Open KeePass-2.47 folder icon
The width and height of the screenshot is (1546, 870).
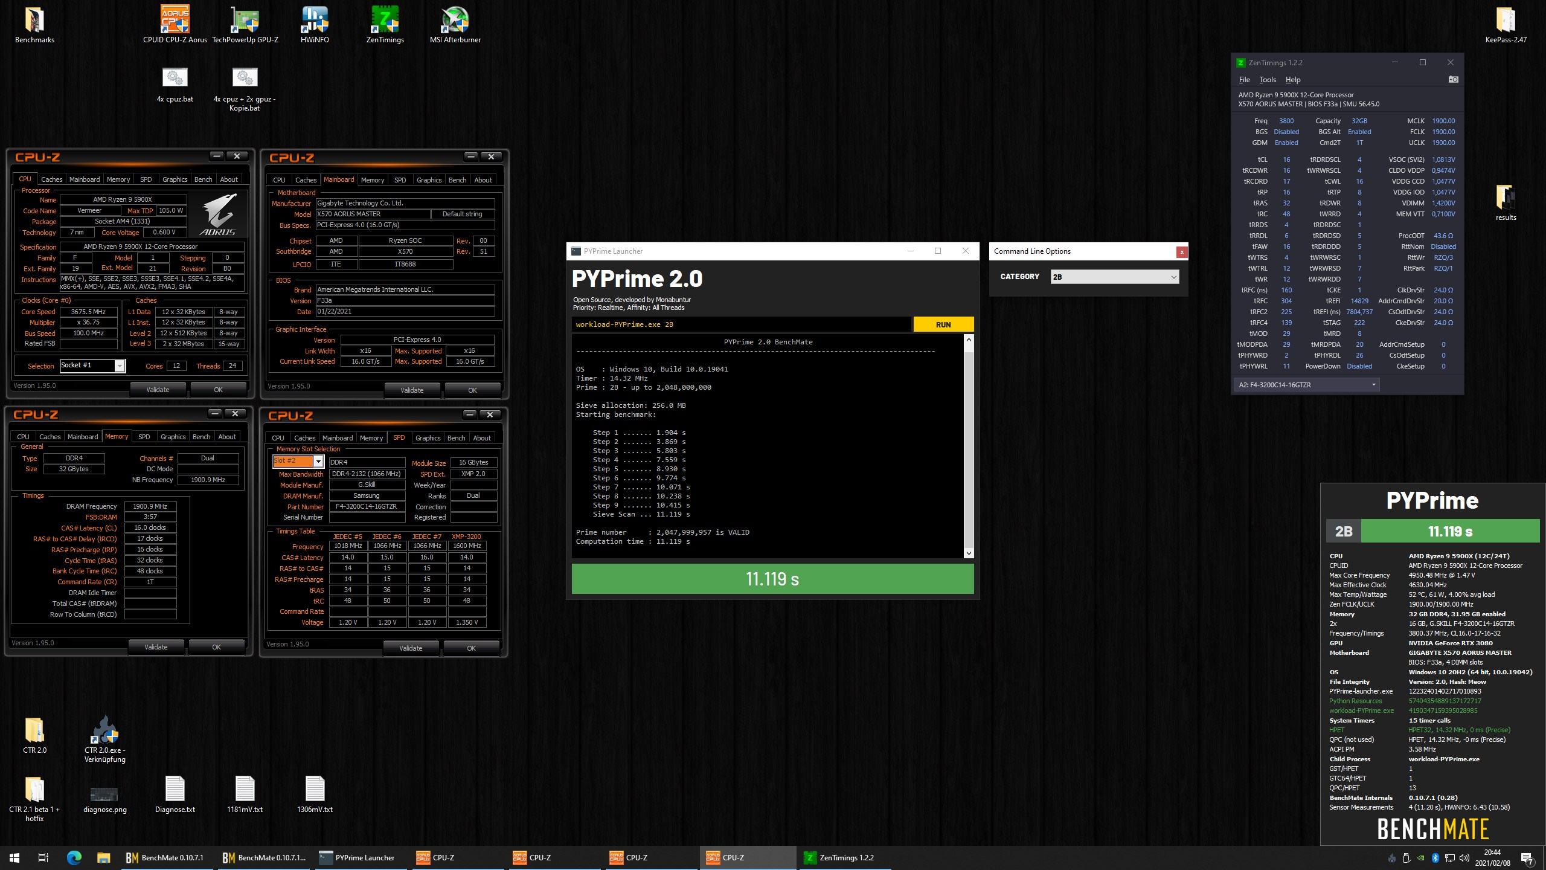click(x=1506, y=25)
